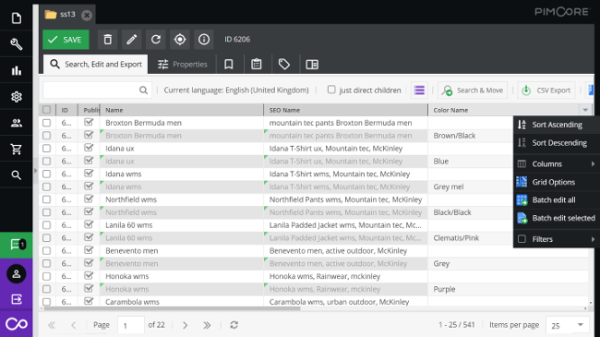Reload the folder with refresh icon
600x337 pixels.
click(156, 40)
